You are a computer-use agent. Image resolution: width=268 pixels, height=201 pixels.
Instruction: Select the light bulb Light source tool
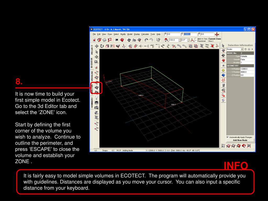(97, 98)
